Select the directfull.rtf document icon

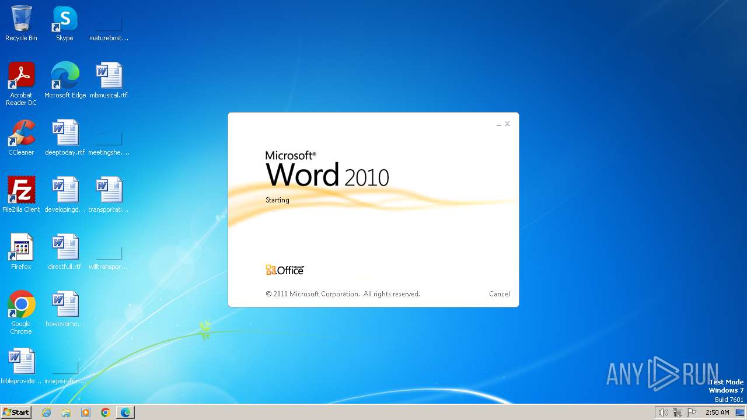point(65,252)
